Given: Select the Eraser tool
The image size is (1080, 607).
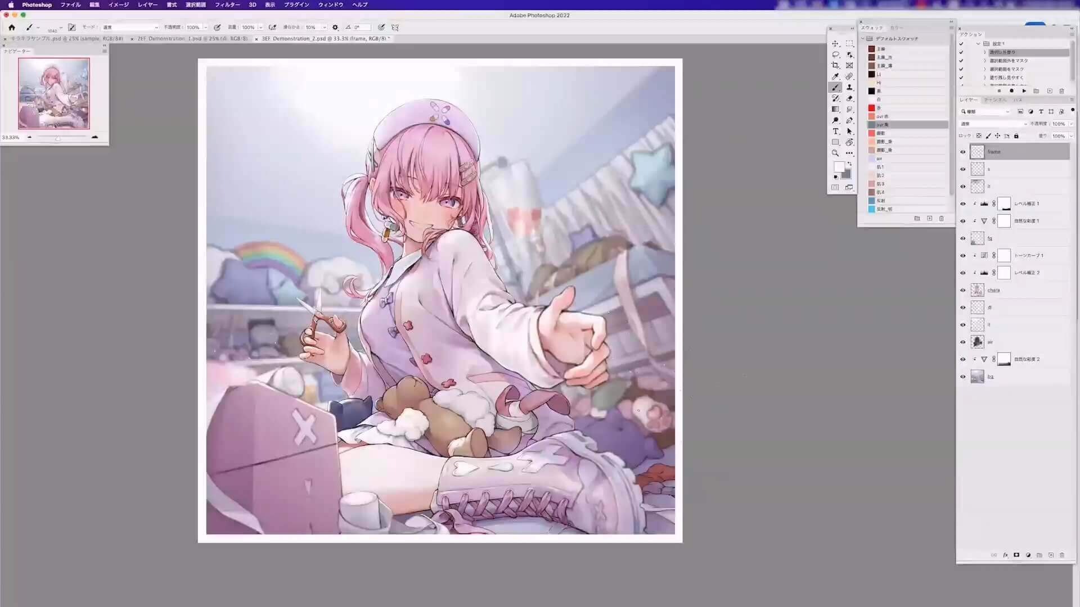Looking at the screenshot, I should coord(849,98).
